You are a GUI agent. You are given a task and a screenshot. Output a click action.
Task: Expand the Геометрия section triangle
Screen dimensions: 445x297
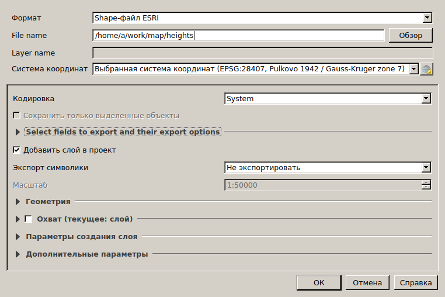coord(18,202)
